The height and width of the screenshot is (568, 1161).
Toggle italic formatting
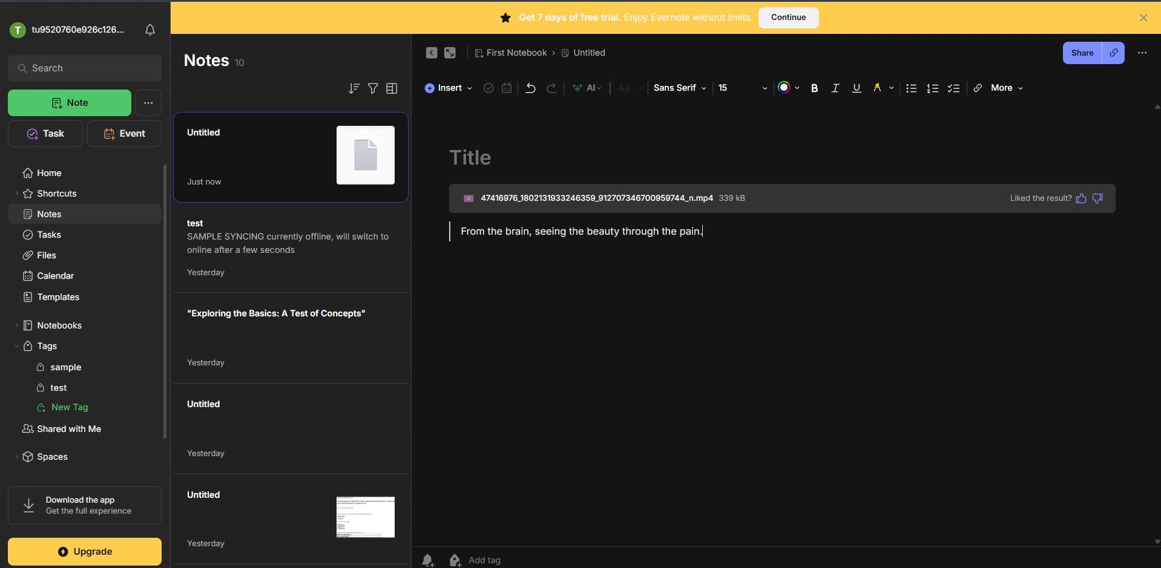[835, 88]
